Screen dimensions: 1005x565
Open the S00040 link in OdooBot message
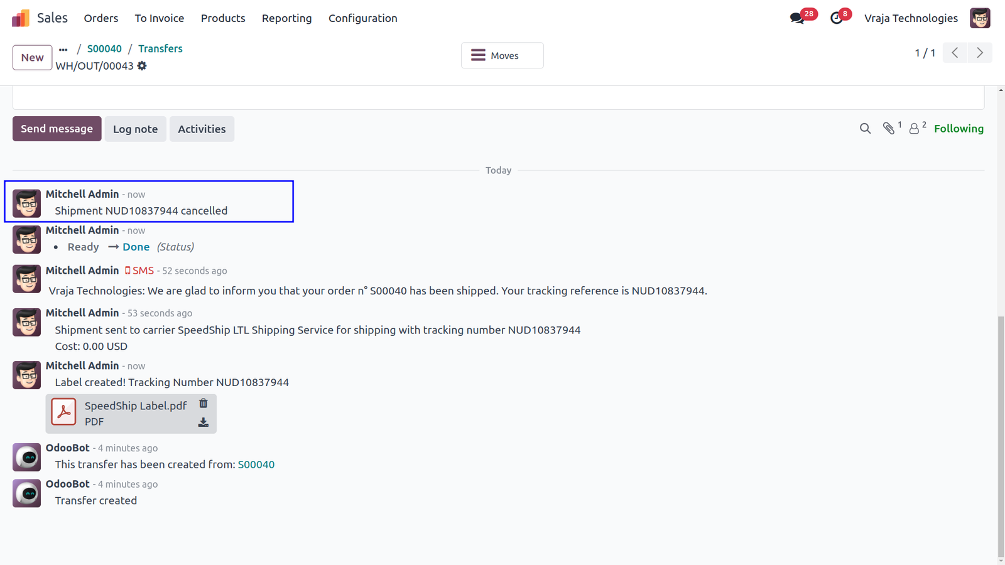pos(256,465)
